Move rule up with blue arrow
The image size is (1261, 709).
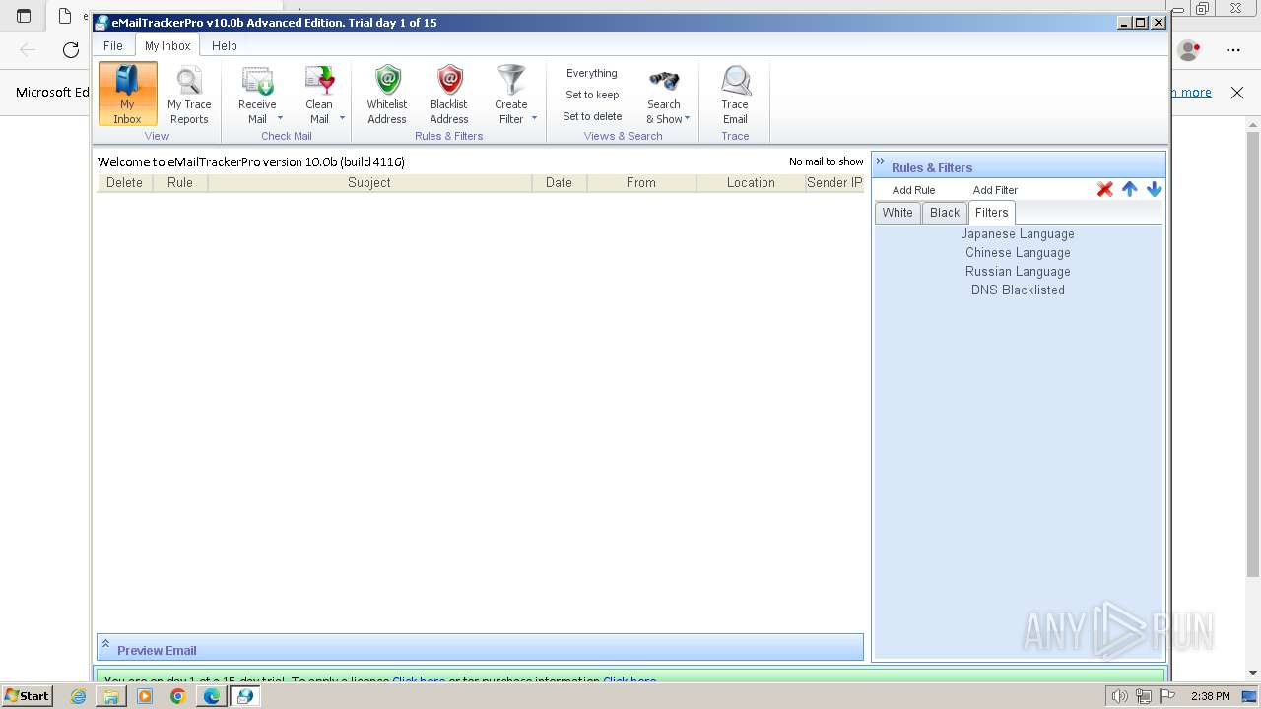coord(1130,189)
